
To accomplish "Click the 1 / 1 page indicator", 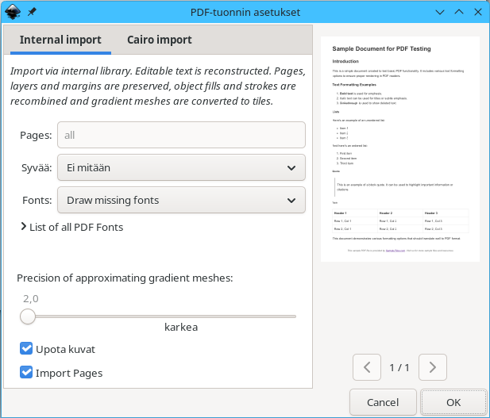I will pos(399,367).
